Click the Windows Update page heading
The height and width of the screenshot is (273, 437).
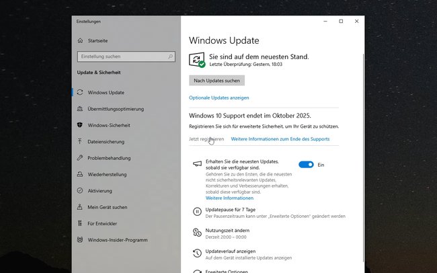(x=224, y=40)
